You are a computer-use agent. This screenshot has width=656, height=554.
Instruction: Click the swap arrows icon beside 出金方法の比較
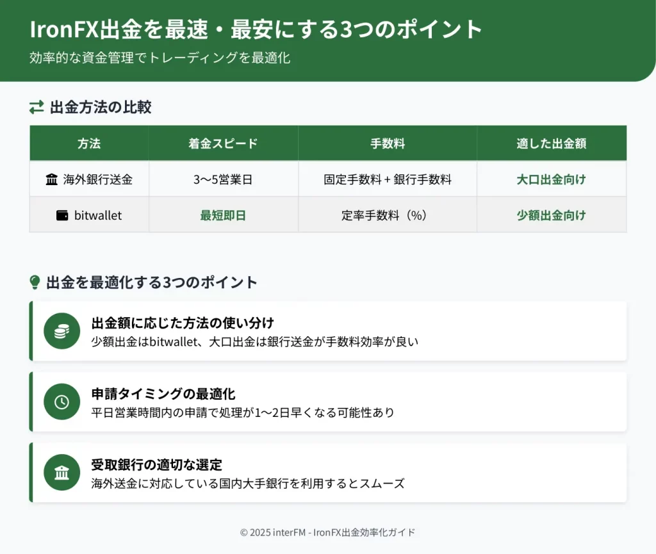coord(37,108)
